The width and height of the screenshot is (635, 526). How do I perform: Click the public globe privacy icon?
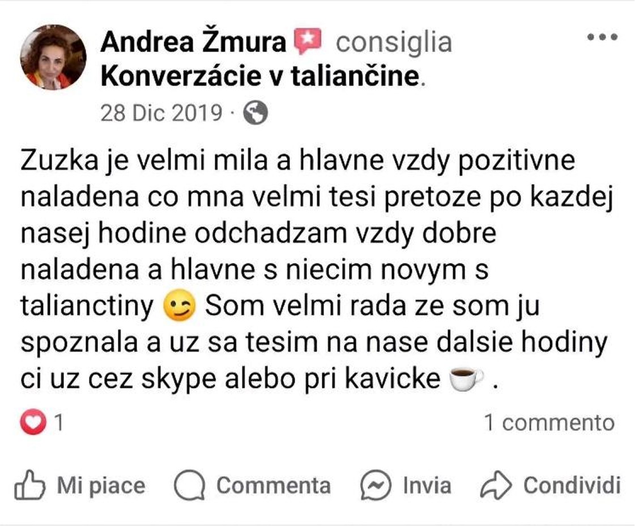pos(255,113)
